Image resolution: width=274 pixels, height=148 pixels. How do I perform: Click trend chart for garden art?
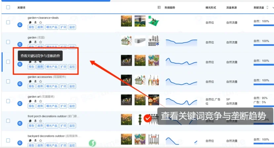(x=181, y=101)
